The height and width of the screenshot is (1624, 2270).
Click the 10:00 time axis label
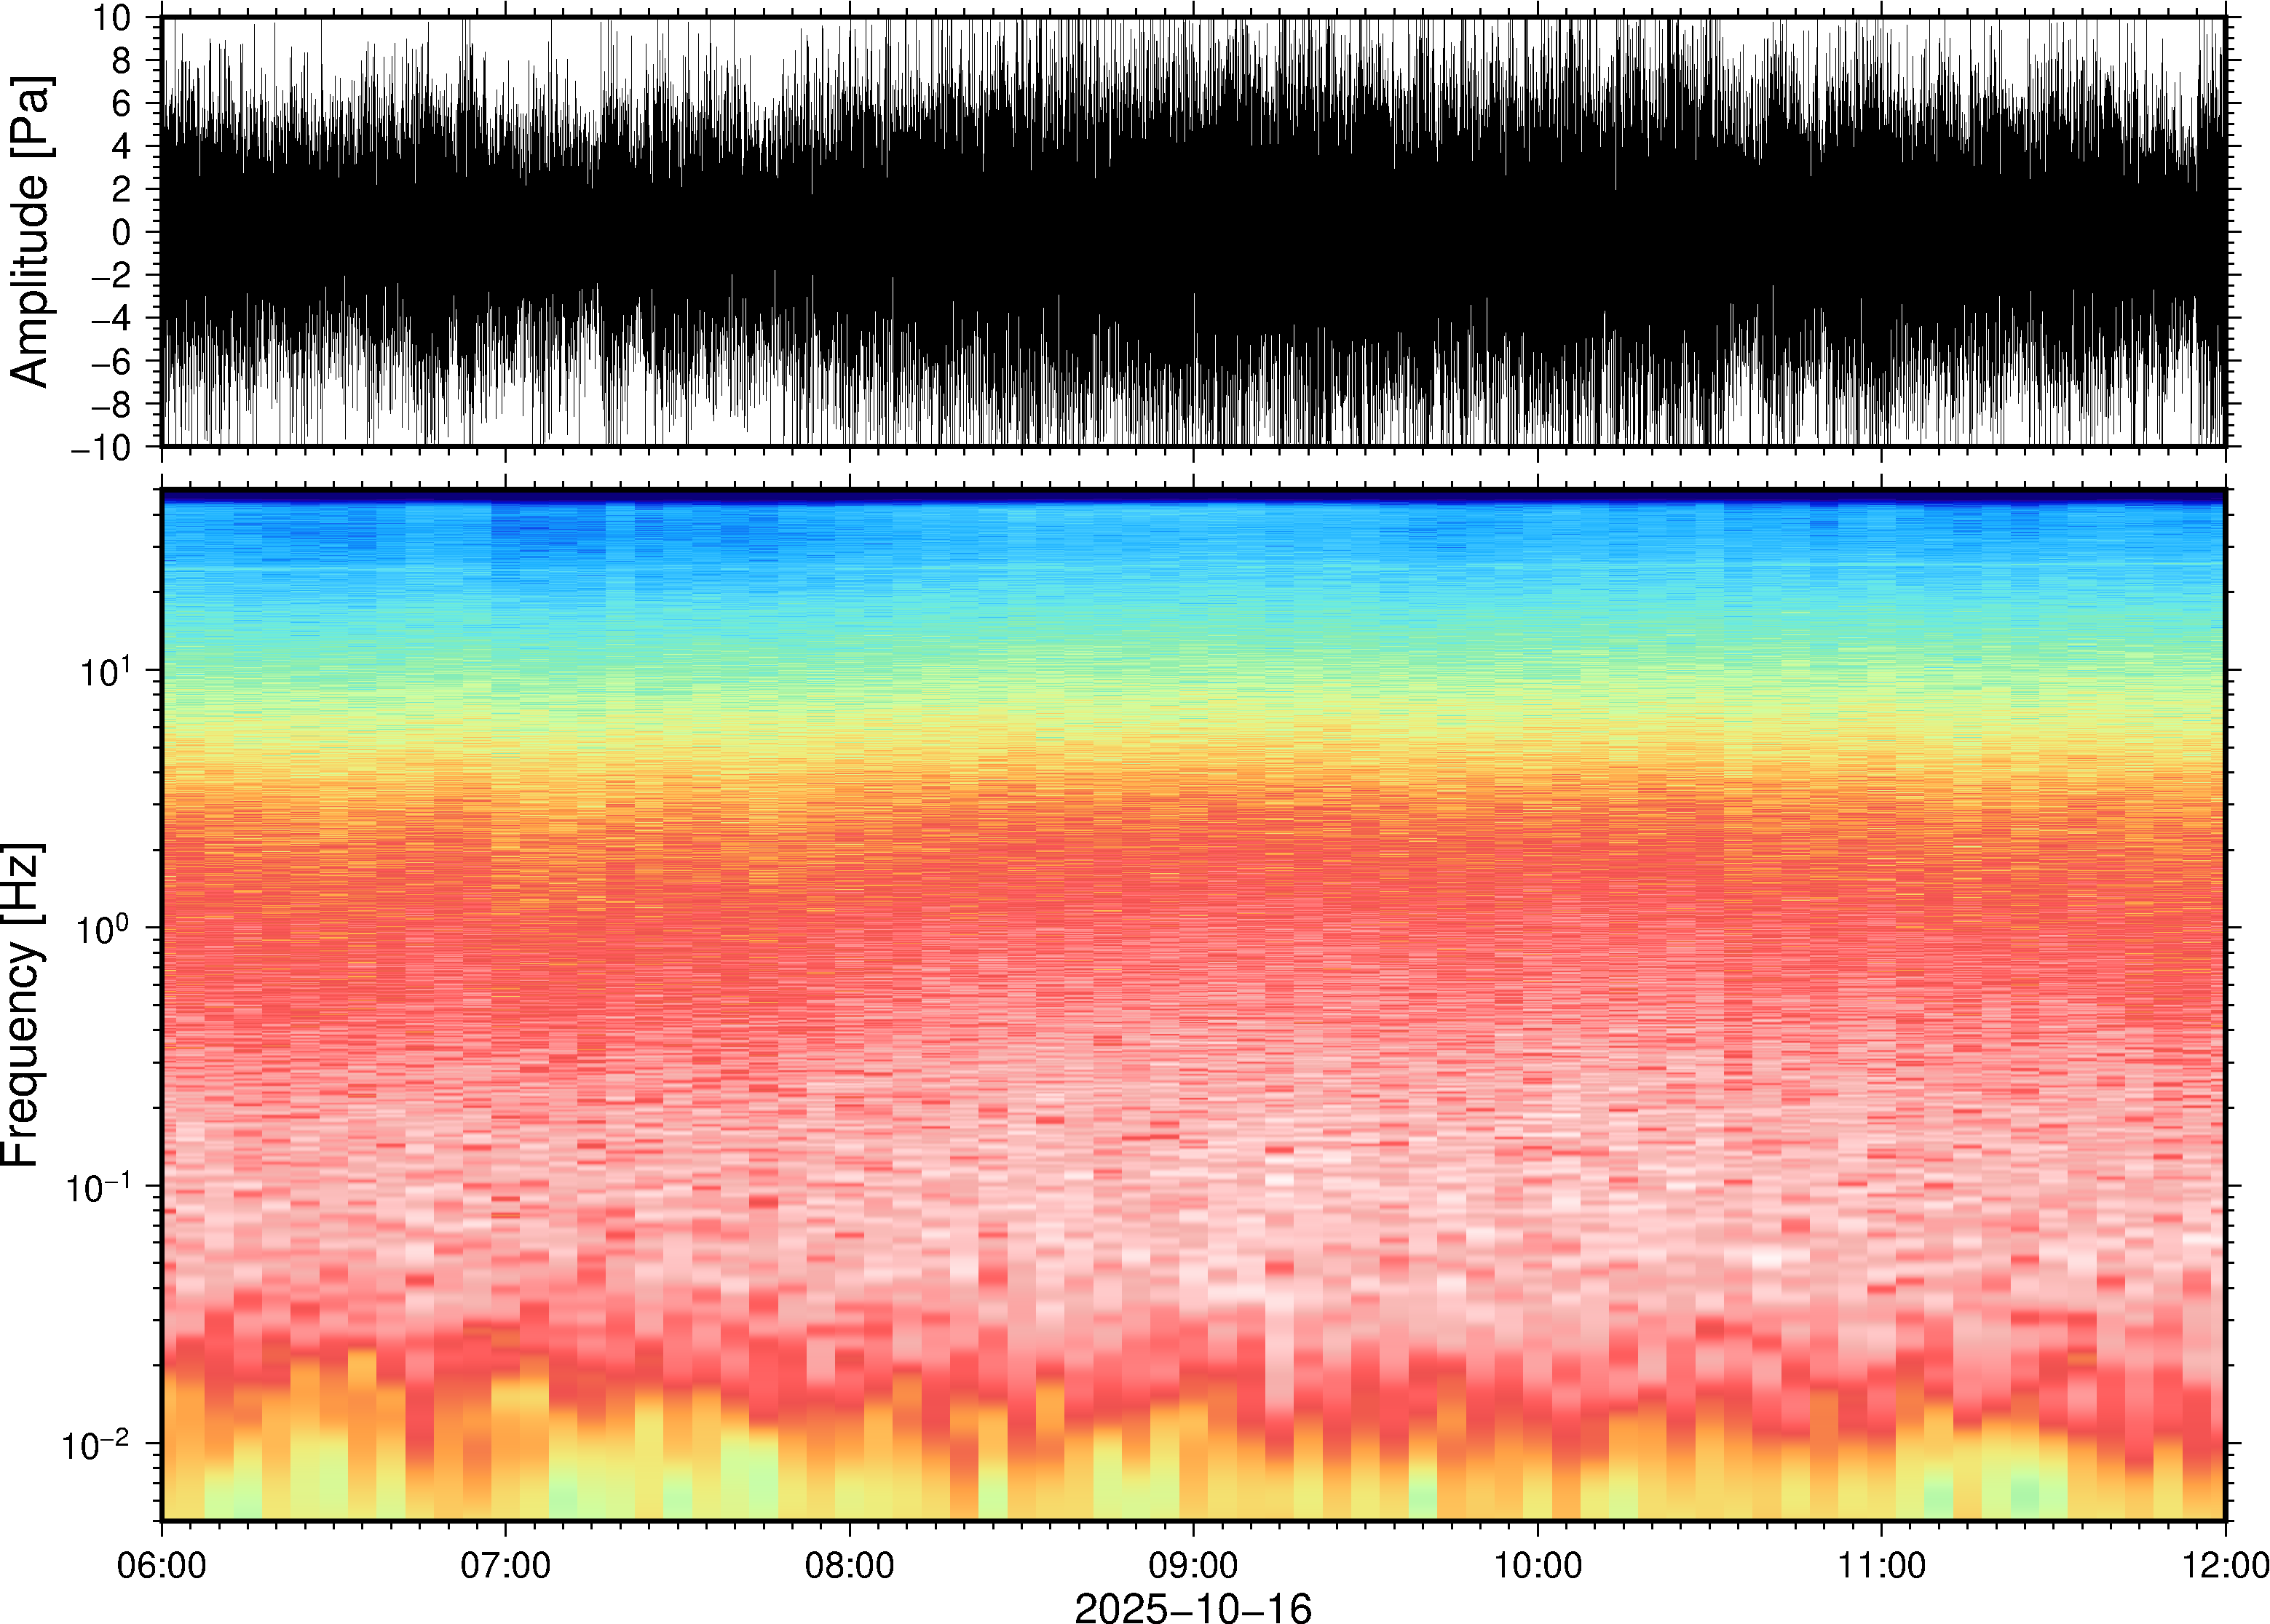[x=1538, y=1565]
